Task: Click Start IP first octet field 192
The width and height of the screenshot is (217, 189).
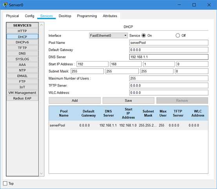Action: click(x=92, y=64)
